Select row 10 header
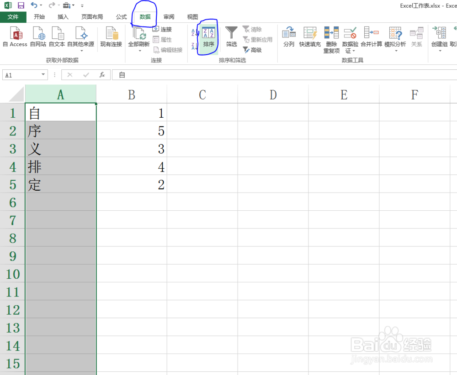This screenshot has height=375, width=457. (12, 274)
